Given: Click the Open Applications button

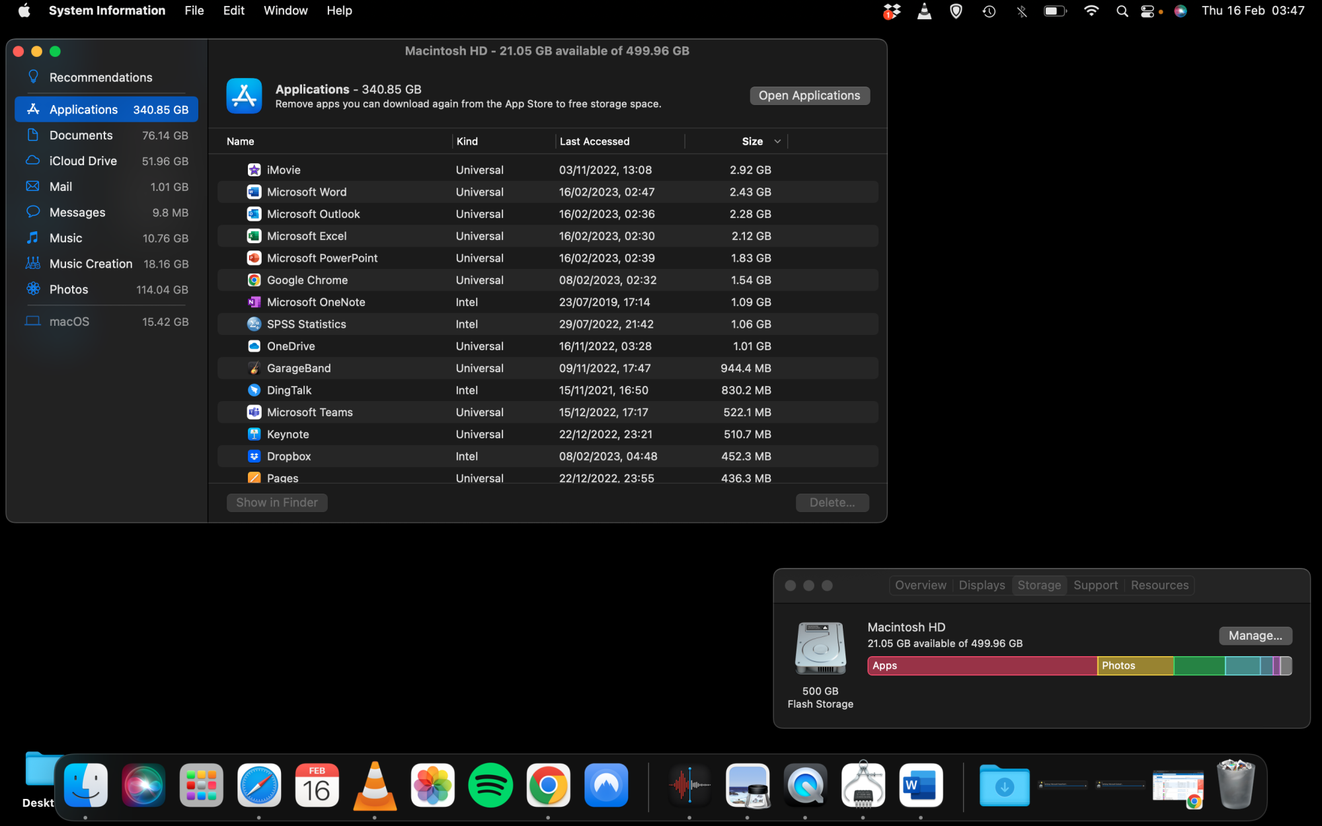Looking at the screenshot, I should click(x=809, y=96).
